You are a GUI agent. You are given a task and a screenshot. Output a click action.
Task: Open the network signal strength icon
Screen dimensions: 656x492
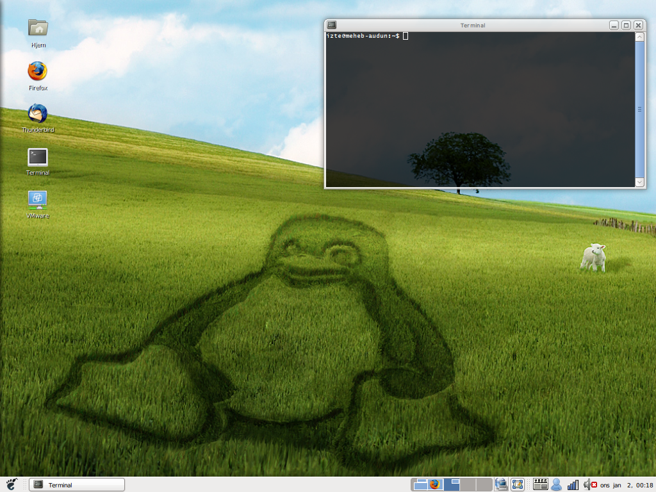pos(573,485)
